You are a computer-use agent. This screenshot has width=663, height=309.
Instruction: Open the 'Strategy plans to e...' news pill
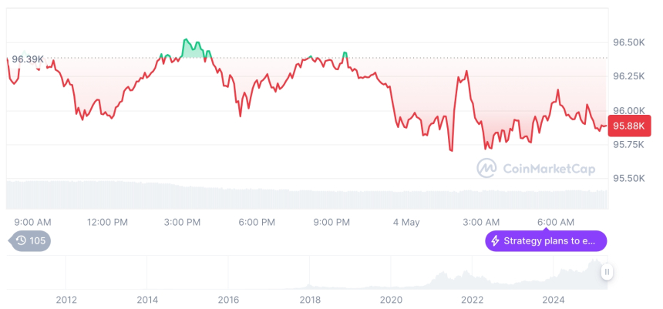point(546,241)
